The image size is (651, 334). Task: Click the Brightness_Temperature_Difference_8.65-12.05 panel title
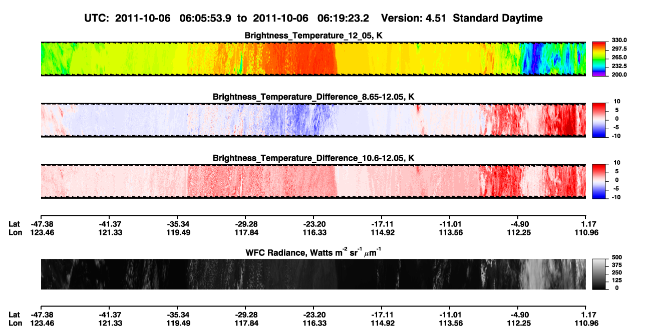313,97
